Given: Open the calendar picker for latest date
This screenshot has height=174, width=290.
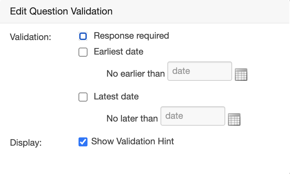Looking at the screenshot, I should [234, 119].
